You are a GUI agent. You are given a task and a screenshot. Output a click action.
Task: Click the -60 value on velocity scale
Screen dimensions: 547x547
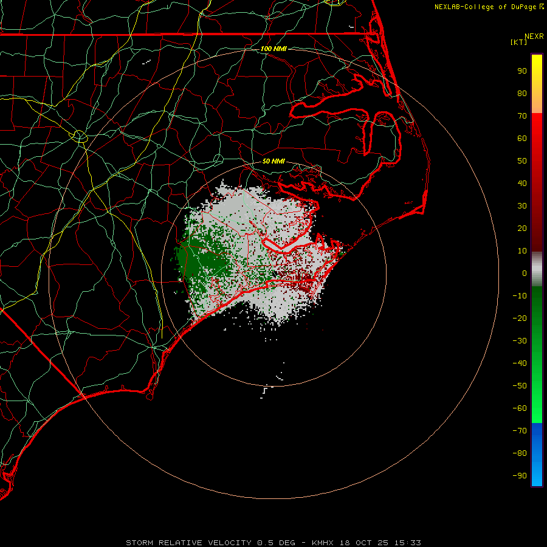520,408
